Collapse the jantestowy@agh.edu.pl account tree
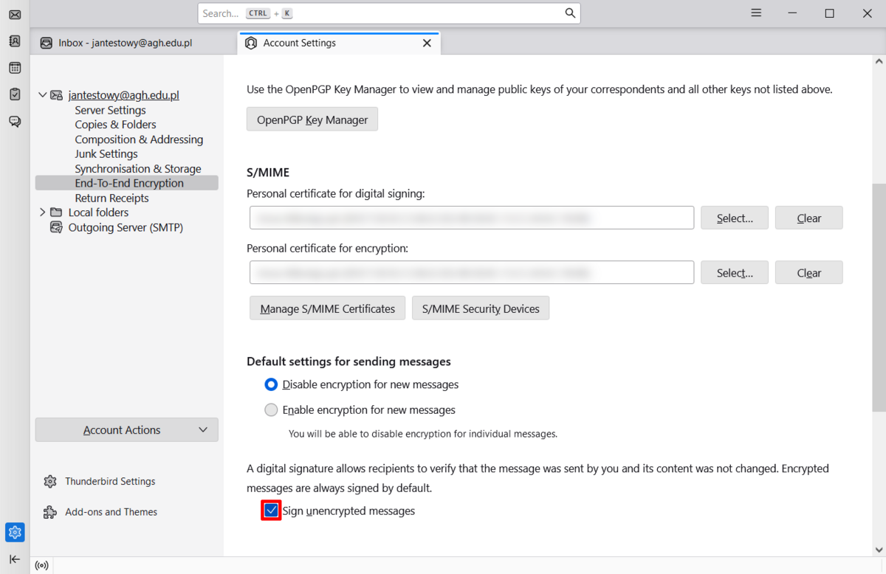This screenshot has width=886, height=574. [x=43, y=95]
